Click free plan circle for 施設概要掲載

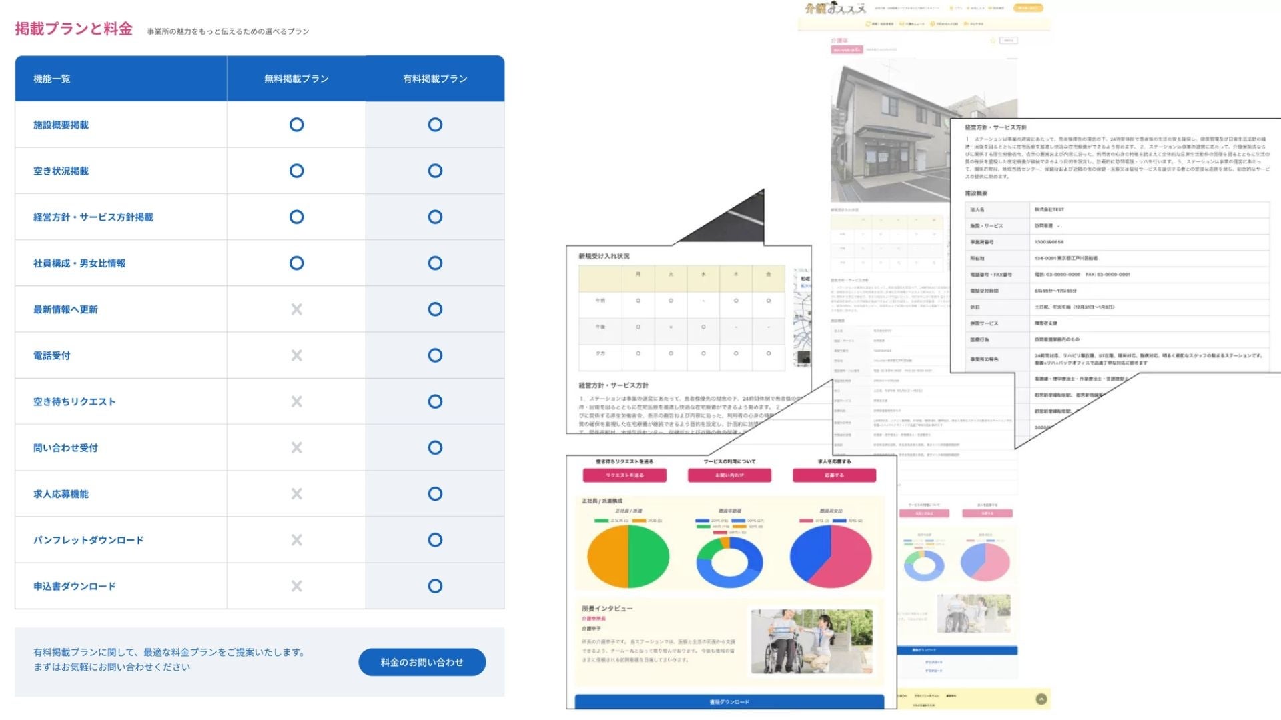tap(296, 125)
